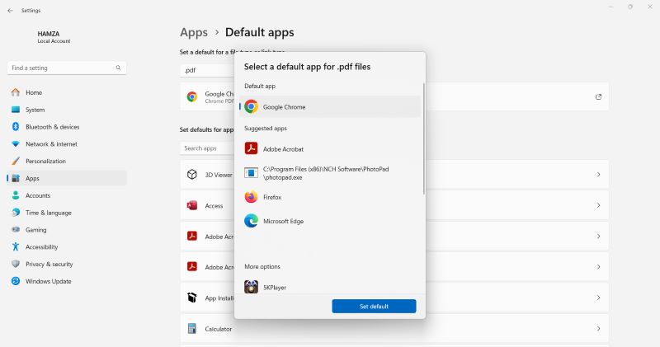Expand the Calculator row chevron
Screen dimensions: 660x347
click(x=598, y=329)
